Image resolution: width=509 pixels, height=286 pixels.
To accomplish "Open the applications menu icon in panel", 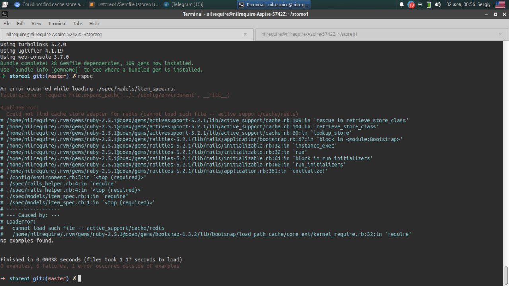I will click(5, 5).
